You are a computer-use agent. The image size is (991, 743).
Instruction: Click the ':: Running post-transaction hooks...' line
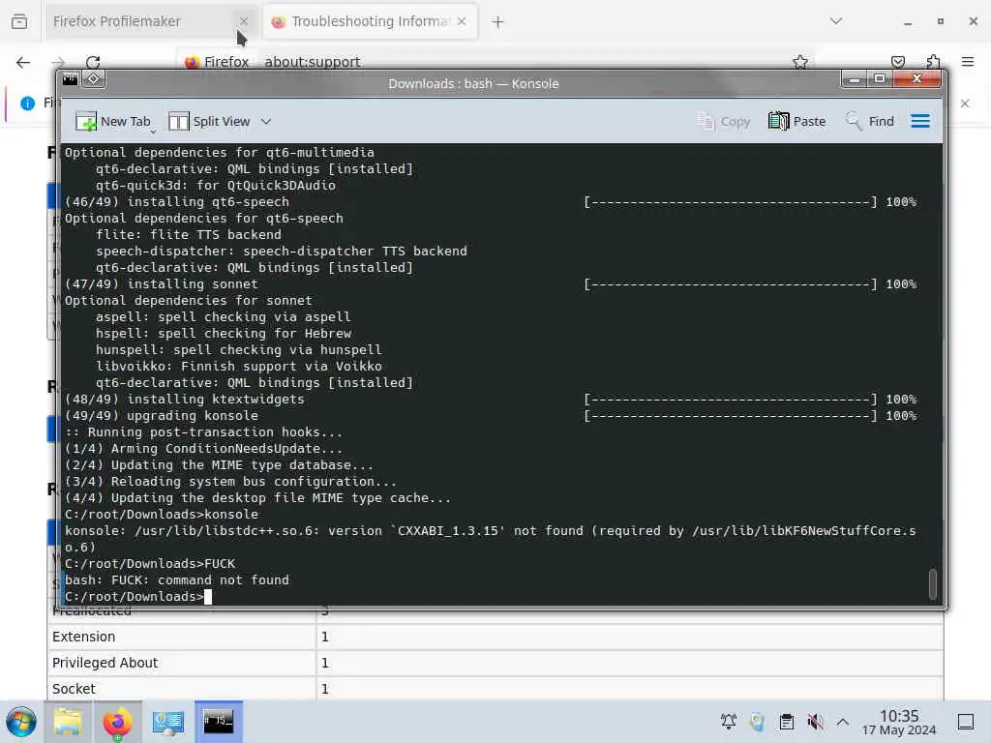(203, 432)
